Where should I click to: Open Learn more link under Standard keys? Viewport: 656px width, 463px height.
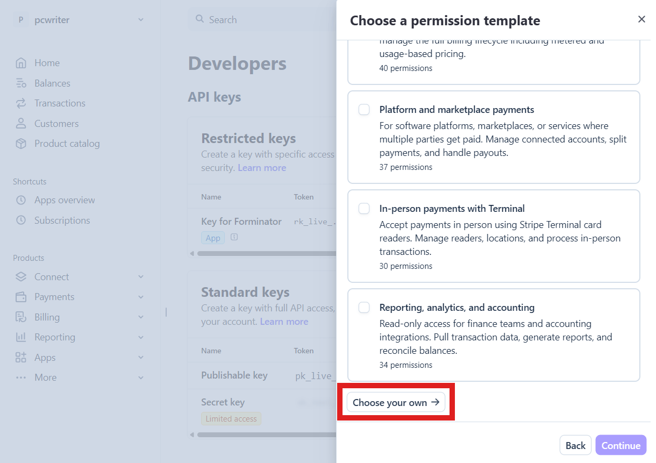(x=284, y=322)
